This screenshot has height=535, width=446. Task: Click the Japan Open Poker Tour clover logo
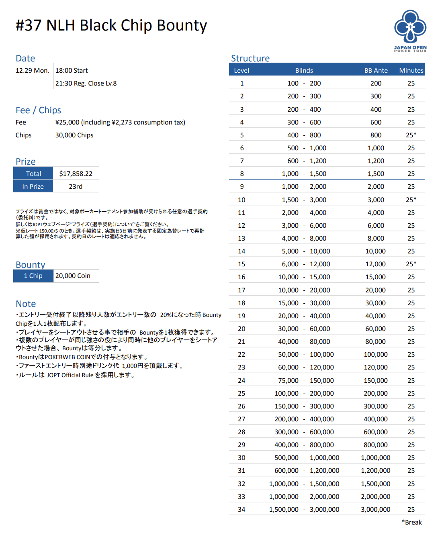410,27
